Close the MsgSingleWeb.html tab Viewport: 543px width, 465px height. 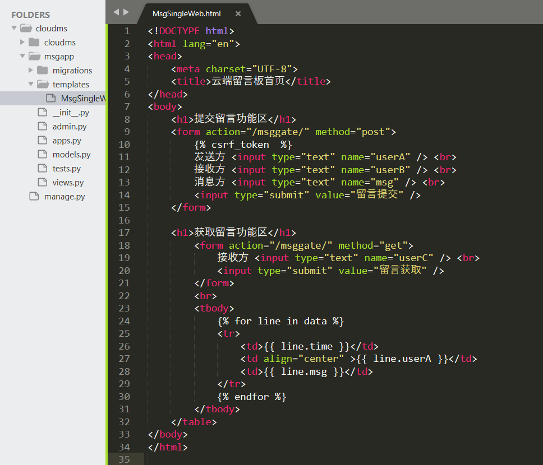pyautogui.click(x=238, y=14)
